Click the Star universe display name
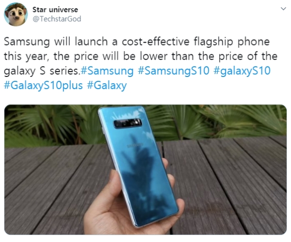This screenshot has width=291, height=242. (x=55, y=10)
